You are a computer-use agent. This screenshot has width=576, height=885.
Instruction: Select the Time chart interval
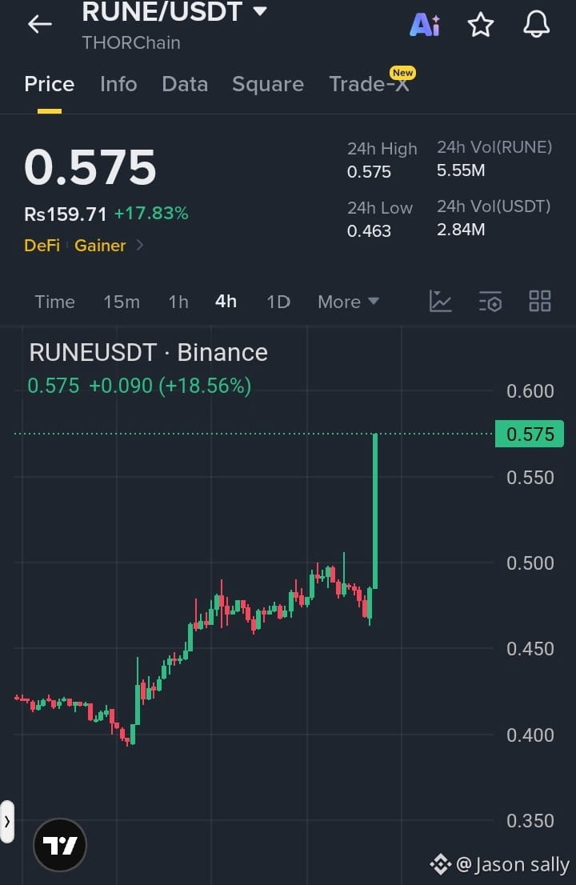[x=54, y=302]
